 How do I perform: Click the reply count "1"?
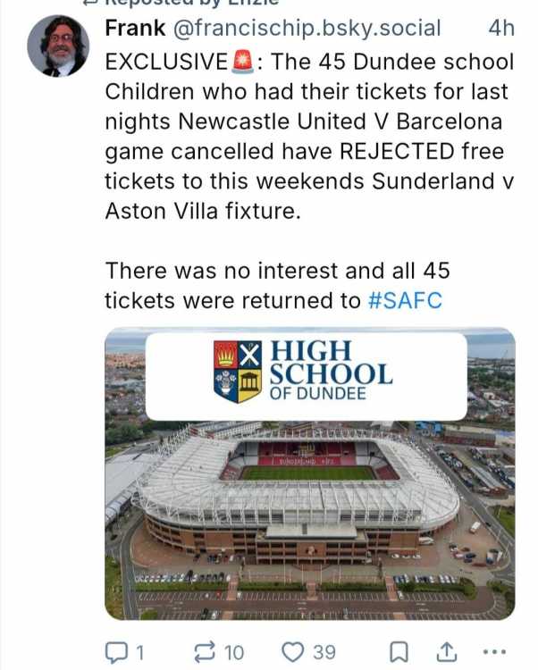(139, 653)
